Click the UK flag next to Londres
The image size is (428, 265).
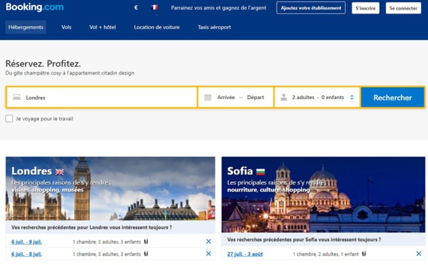click(59, 172)
